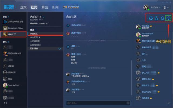173x108 pixels.
Task: Open group settings gear icon
Action: [151, 18]
